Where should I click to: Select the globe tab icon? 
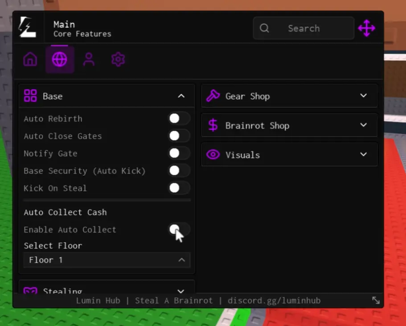pyautogui.click(x=60, y=59)
